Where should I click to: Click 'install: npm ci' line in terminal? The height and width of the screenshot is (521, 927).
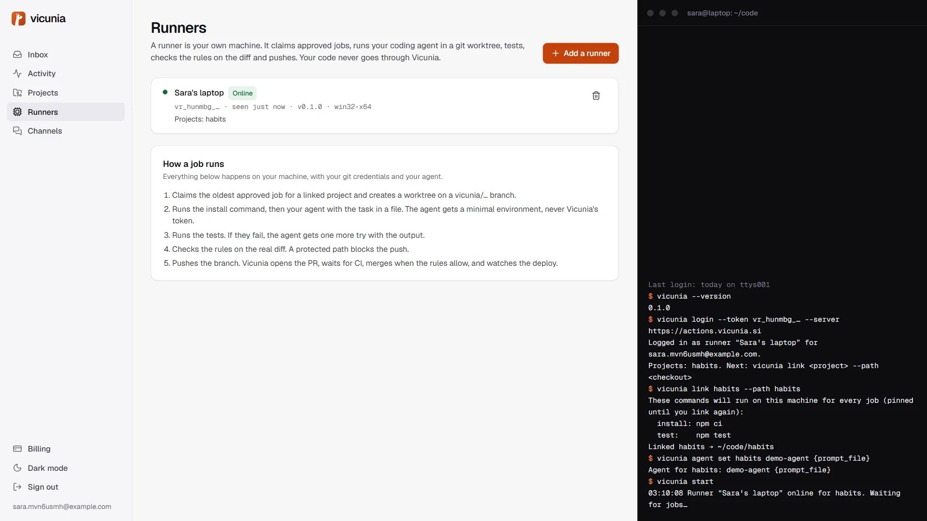tap(689, 424)
